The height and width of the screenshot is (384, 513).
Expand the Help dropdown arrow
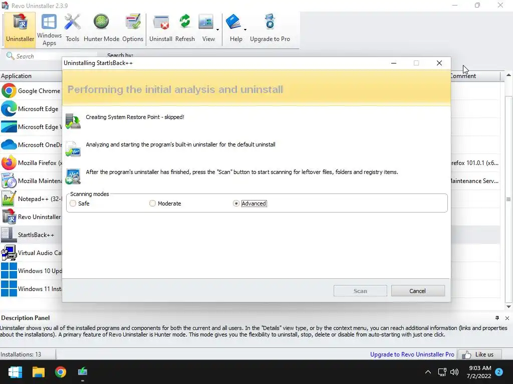[x=245, y=29]
